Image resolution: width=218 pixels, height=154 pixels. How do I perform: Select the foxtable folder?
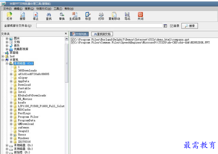click(x=24, y=88)
